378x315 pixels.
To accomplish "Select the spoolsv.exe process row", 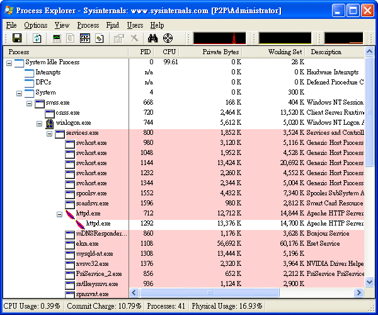I will pos(91,193).
